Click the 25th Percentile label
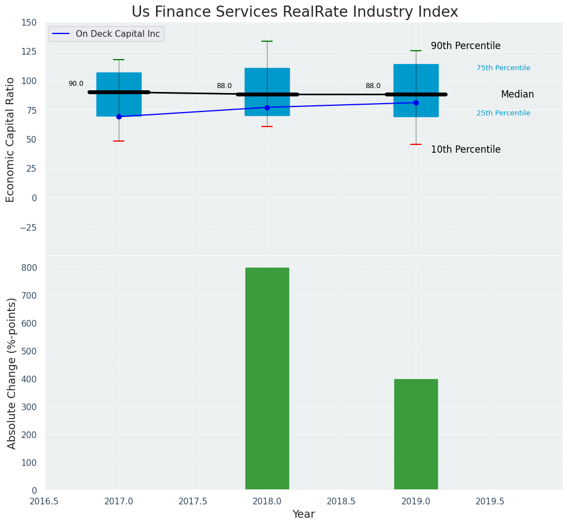This screenshot has width=568, height=525. click(503, 113)
